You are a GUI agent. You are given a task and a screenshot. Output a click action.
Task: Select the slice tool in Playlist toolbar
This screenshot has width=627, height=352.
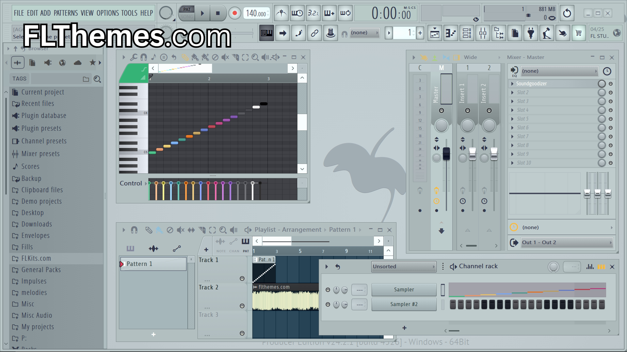point(202,230)
